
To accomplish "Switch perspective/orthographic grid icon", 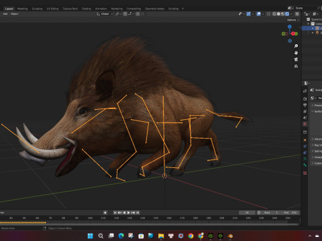I will tap(296, 66).
